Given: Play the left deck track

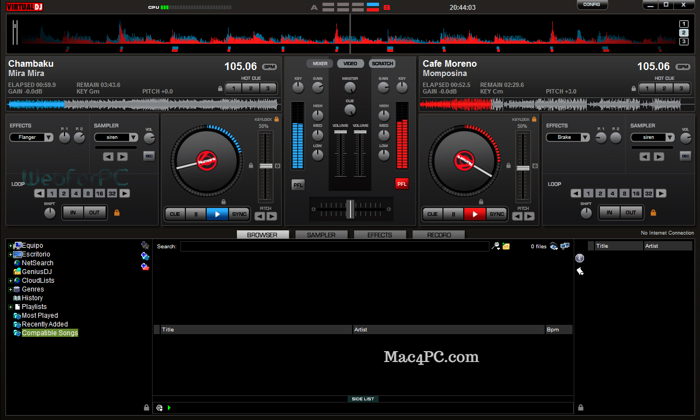Looking at the screenshot, I should [217, 214].
